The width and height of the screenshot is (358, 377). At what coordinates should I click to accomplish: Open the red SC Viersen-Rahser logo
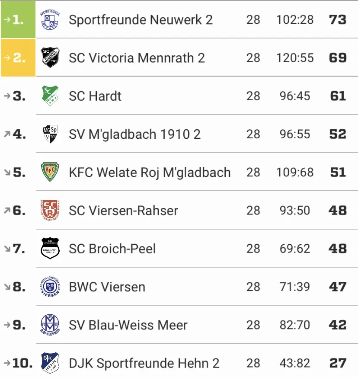[50, 211]
